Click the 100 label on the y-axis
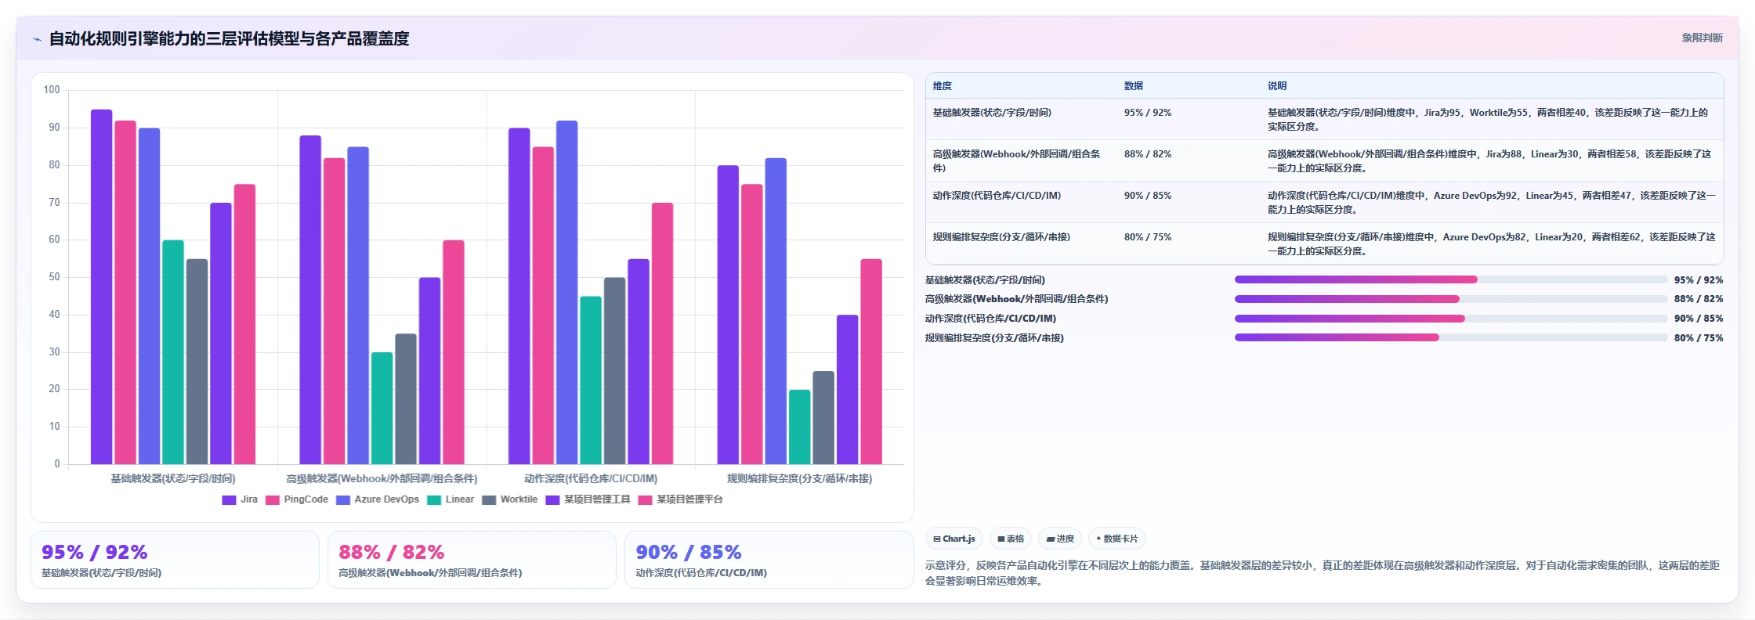Image resolution: width=1755 pixels, height=620 pixels. tap(52, 90)
